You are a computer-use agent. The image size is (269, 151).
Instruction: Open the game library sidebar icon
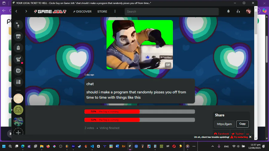tap(18, 82)
